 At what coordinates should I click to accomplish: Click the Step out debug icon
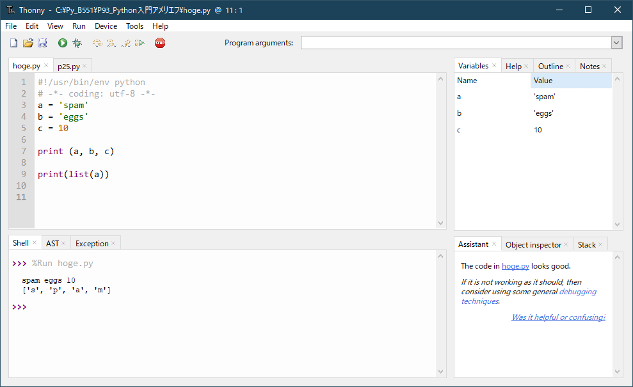(x=126, y=43)
